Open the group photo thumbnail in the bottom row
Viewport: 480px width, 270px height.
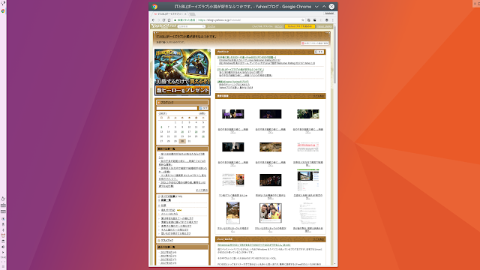click(x=270, y=213)
